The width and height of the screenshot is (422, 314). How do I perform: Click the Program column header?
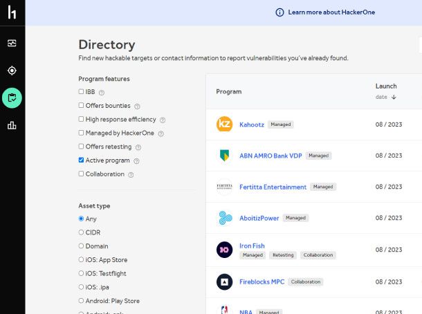pyautogui.click(x=229, y=92)
